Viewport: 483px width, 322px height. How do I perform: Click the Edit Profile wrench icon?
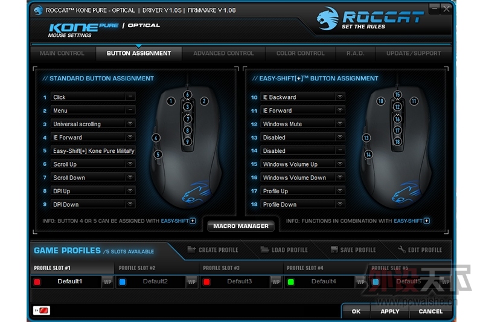coord(401,250)
